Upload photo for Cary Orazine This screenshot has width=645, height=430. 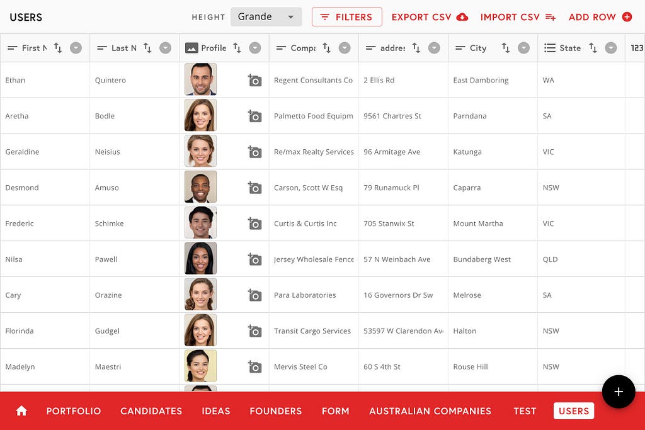(x=254, y=295)
